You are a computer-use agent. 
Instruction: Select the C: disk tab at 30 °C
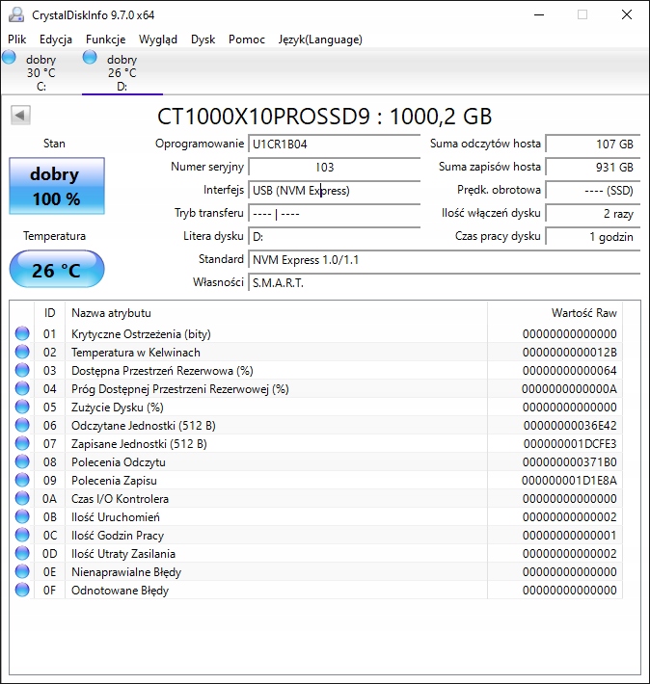click(41, 73)
